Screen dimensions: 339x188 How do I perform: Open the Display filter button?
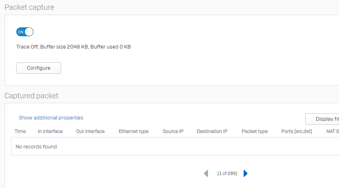[322, 119]
